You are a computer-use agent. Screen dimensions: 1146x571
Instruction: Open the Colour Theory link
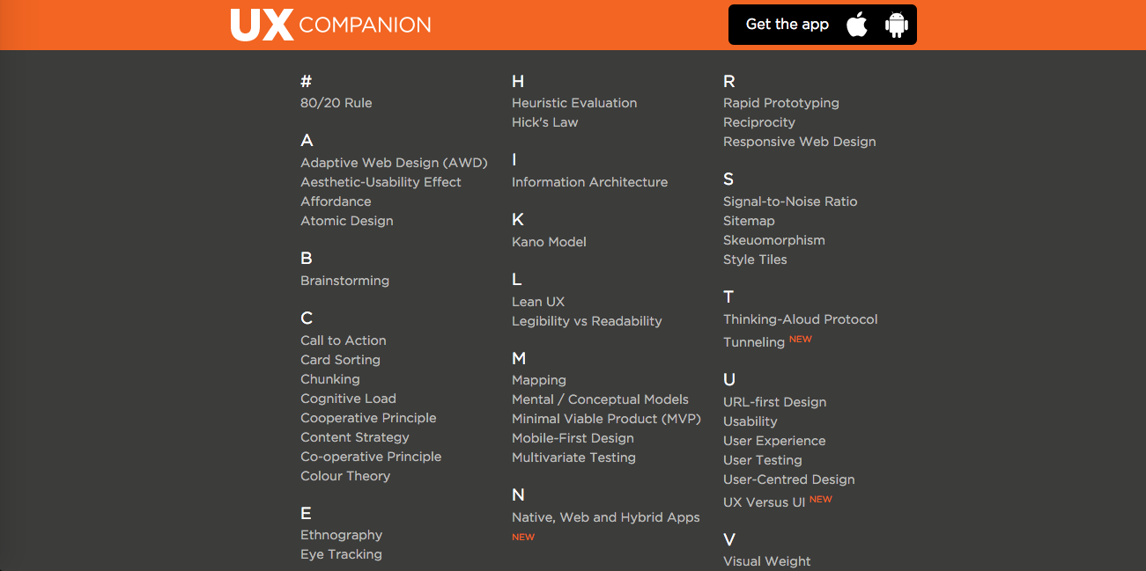[x=345, y=476]
